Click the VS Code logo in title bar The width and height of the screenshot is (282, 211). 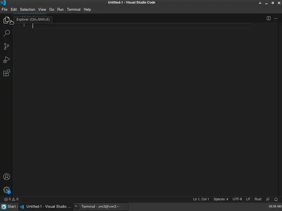3,3
